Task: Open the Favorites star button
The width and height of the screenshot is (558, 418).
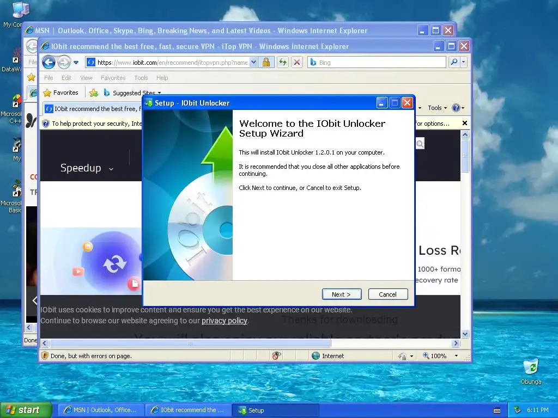Action: (60, 93)
